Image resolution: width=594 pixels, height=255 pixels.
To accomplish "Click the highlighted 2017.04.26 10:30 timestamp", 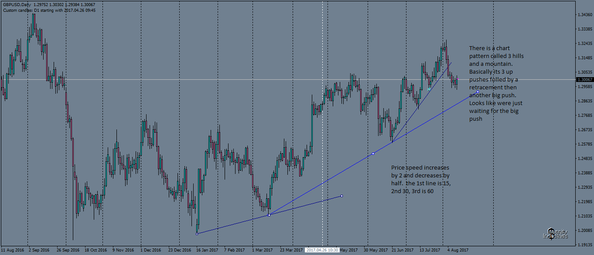I will click(x=321, y=250).
